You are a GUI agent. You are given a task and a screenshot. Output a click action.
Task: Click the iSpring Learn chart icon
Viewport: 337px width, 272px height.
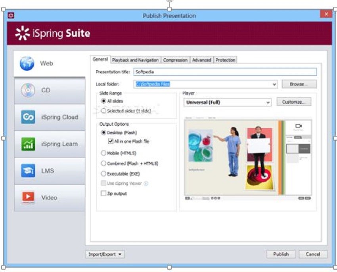tap(28, 144)
